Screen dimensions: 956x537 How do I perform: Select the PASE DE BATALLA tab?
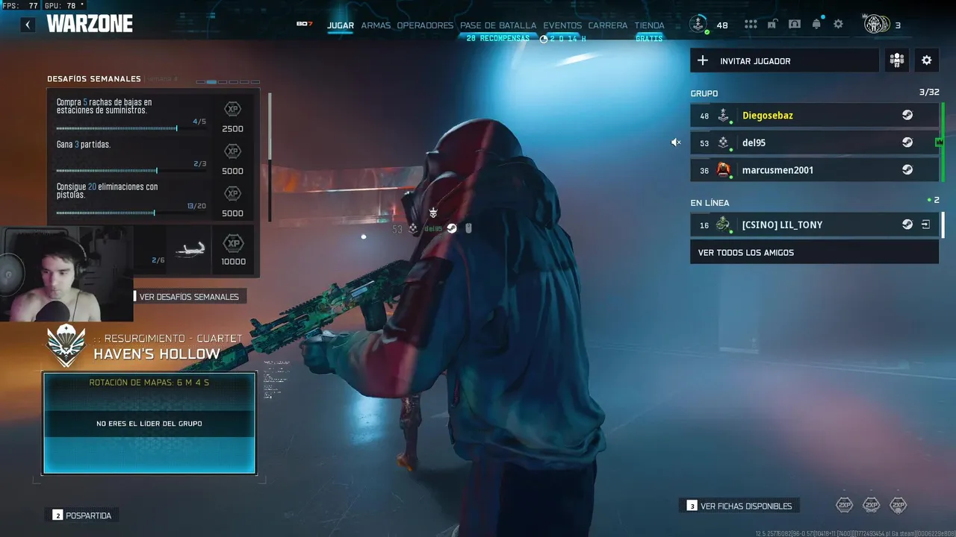(498, 25)
